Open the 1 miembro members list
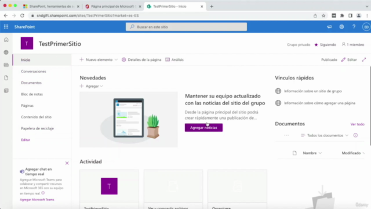371x209 pixels. (353, 45)
